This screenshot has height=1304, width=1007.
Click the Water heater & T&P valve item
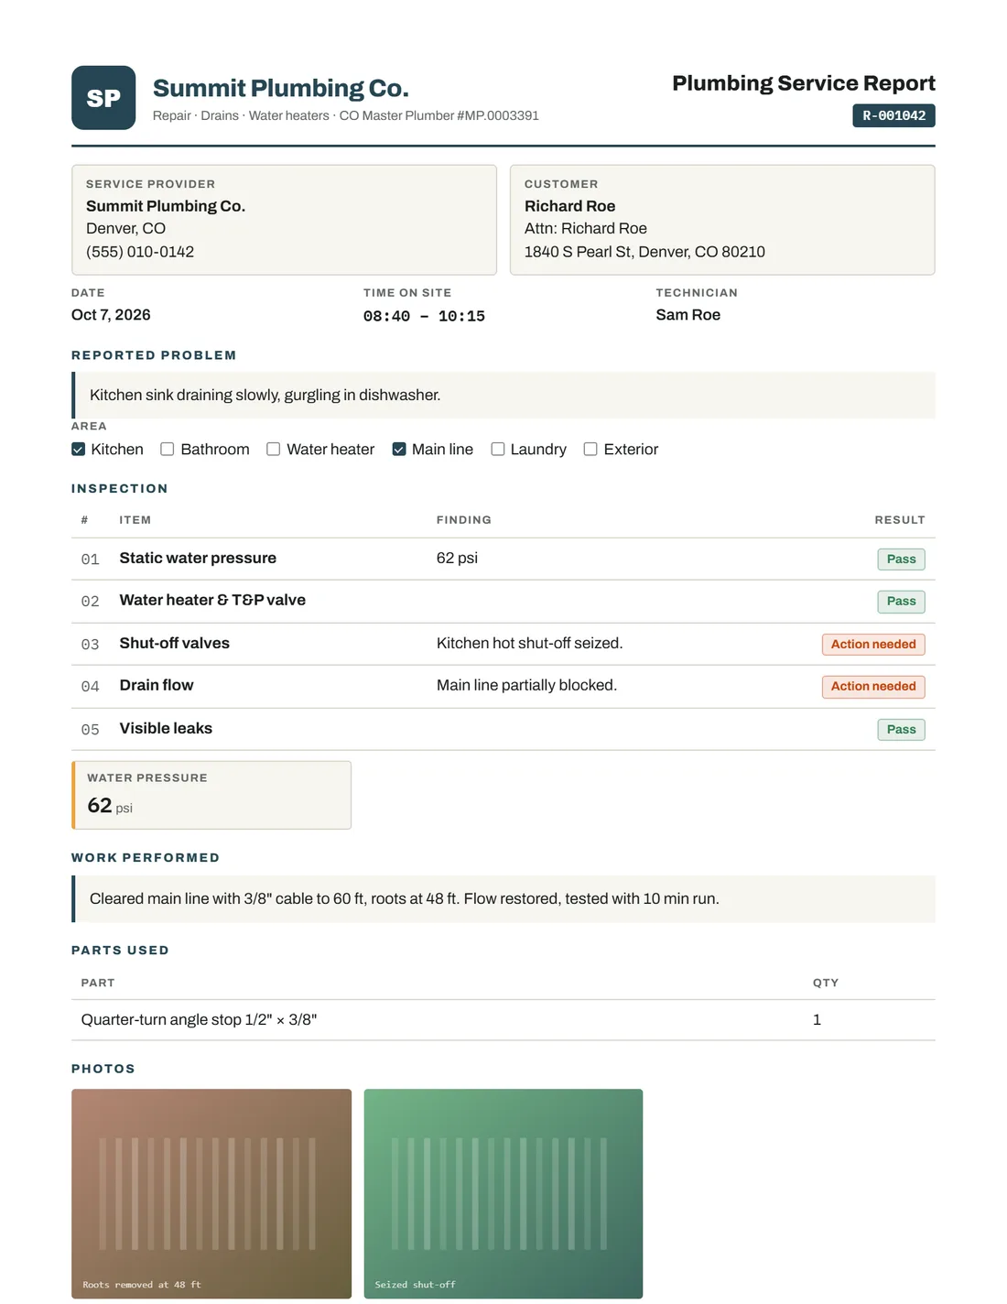212,601
